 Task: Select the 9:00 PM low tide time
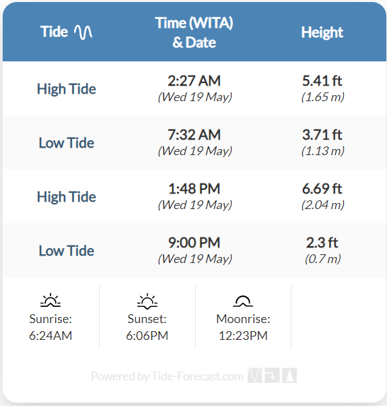195,243
